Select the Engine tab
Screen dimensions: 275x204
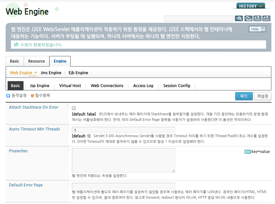60,61
